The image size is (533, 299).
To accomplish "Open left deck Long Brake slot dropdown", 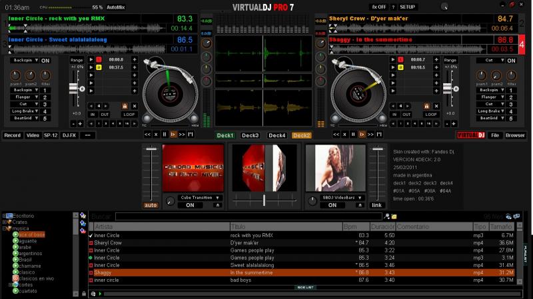I will click(25, 111).
